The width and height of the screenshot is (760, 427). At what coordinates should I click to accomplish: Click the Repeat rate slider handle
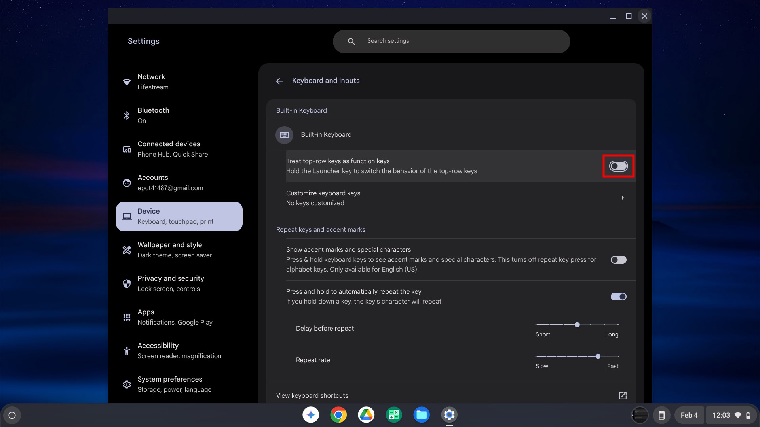pos(598,356)
